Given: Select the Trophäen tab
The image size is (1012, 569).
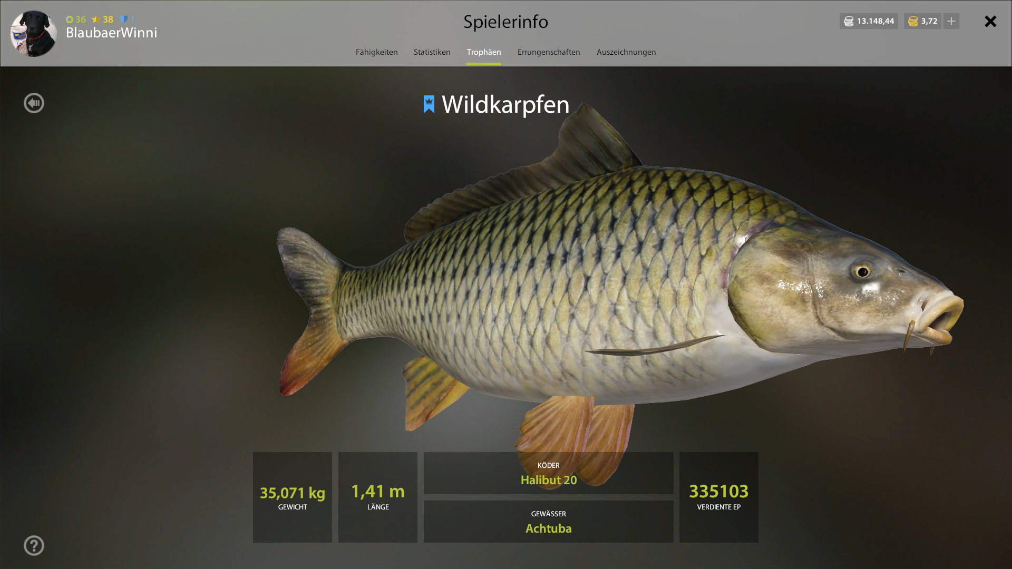Looking at the screenshot, I should coord(484,52).
